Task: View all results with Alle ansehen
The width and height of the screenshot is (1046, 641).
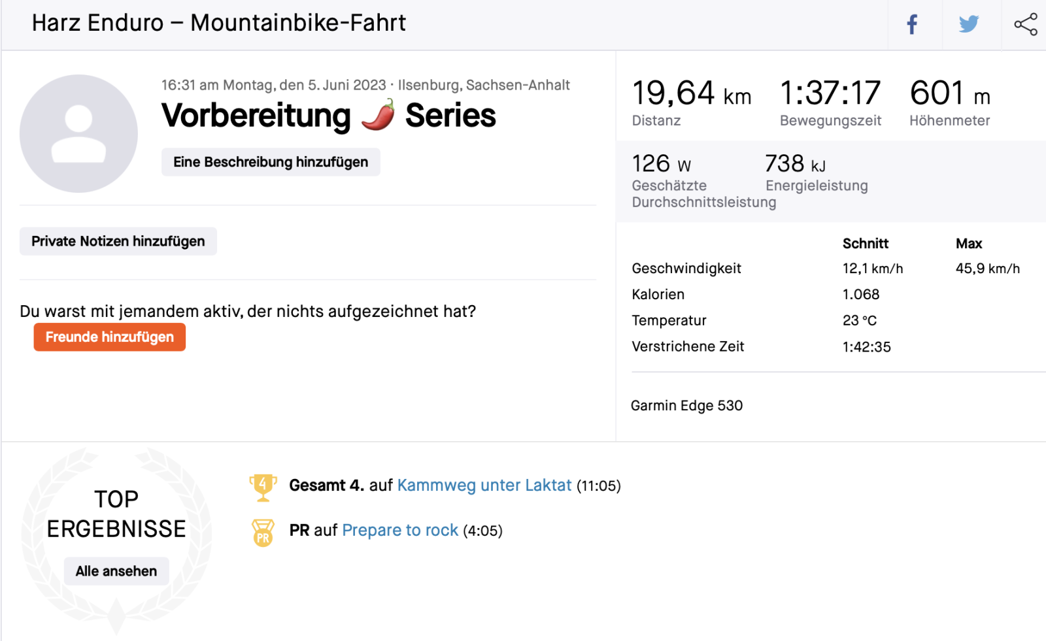Action: pyautogui.click(x=116, y=571)
